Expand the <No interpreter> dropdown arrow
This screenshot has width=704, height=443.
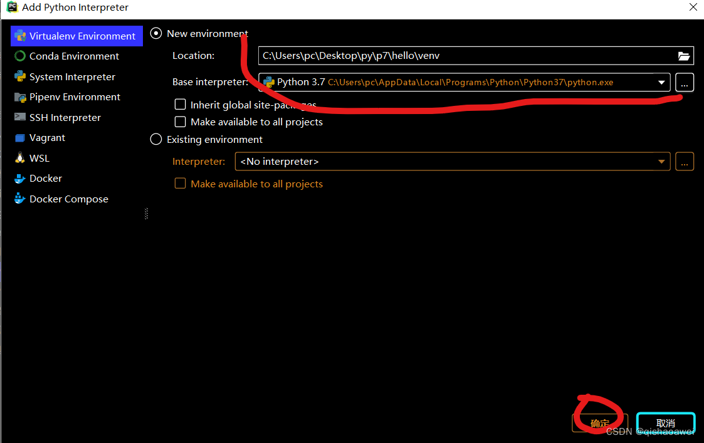pyautogui.click(x=661, y=162)
